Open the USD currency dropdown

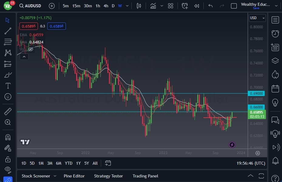(x=257, y=18)
